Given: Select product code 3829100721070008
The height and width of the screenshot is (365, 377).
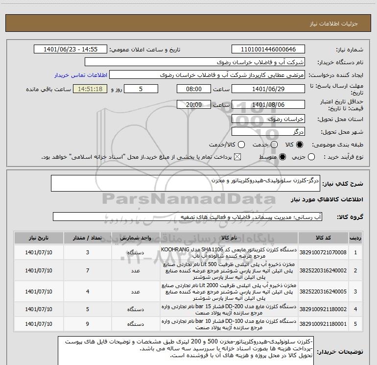Looking at the screenshot, I should (x=323, y=252).
